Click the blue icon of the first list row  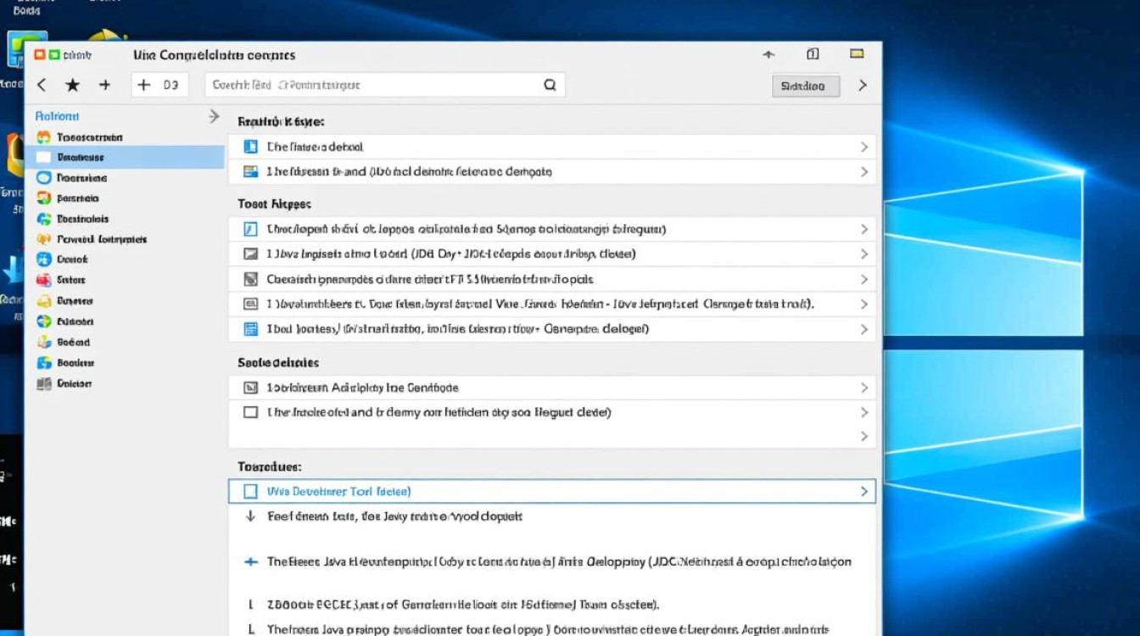(250, 147)
